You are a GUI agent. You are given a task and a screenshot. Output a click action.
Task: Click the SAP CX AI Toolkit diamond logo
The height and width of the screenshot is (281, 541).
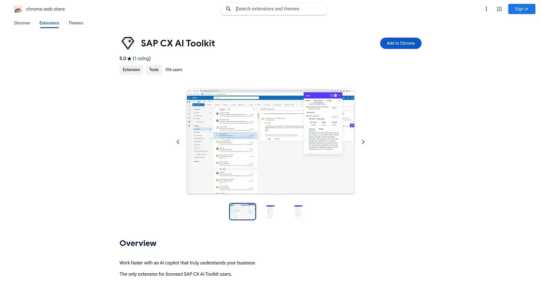point(128,43)
